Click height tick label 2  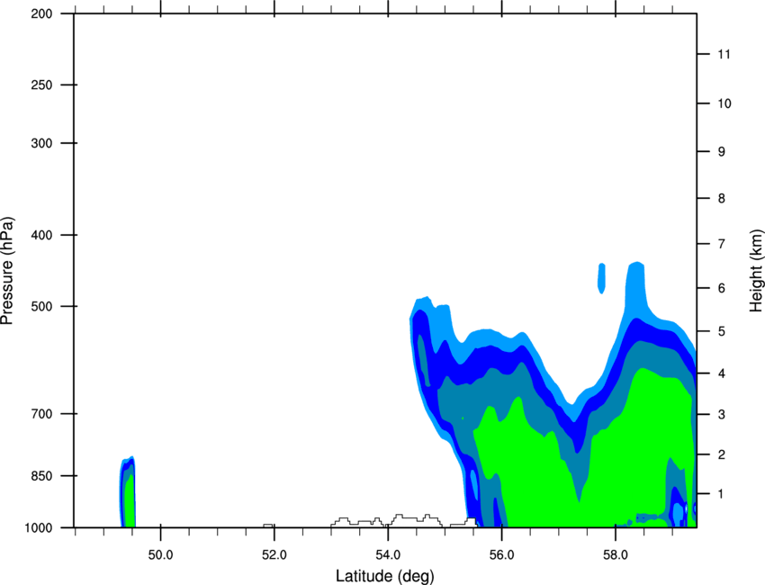pos(722,454)
